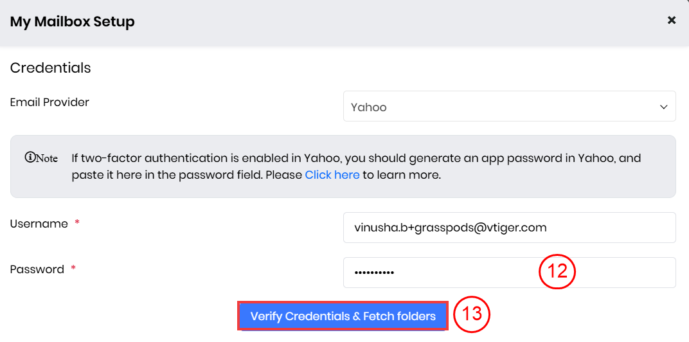Click the Username field label
This screenshot has height=342, width=689.
pos(39,224)
